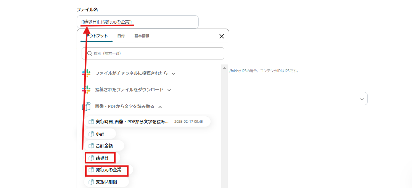Select the 小計 output chip
412x188 pixels.
coord(100,133)
